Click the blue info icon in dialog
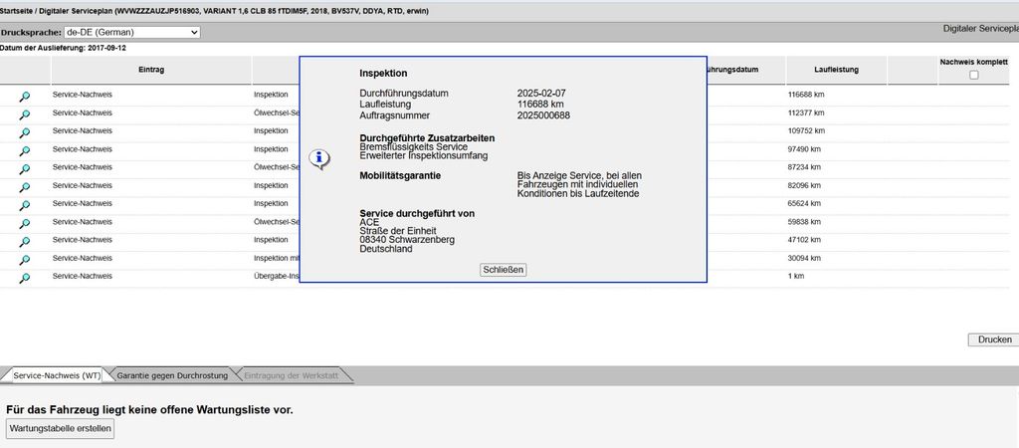Image resolution: width=1019 pixels, height=448 pixels. tap(318, 158)
